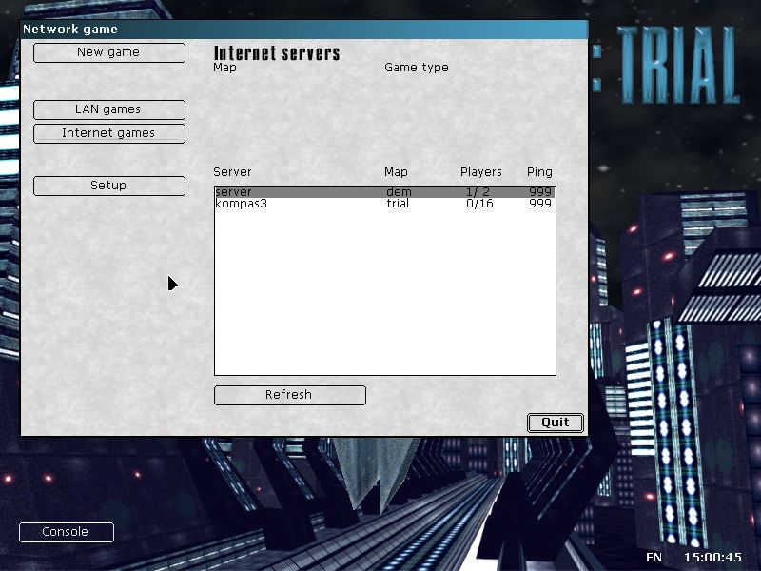Open the Internet games list
The width and height of the screenshot is (761, 571).
[109, 133]
